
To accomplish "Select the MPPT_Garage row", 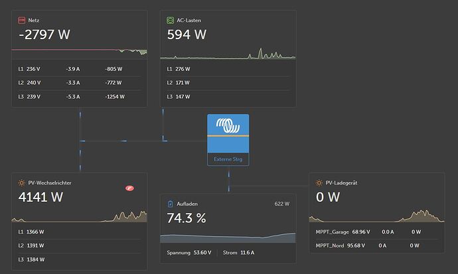I will pos(377,232).
